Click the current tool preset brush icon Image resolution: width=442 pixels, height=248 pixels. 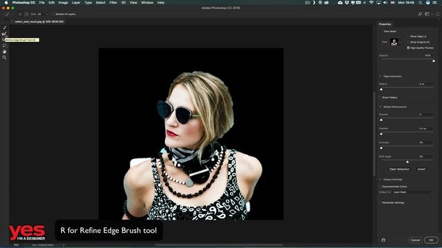pyautogui.click(x=8, y=14)
